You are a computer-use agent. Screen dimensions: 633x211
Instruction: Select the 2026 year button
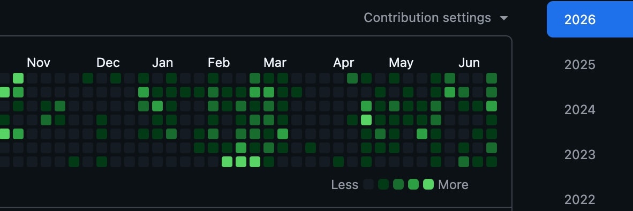[590, 19]
